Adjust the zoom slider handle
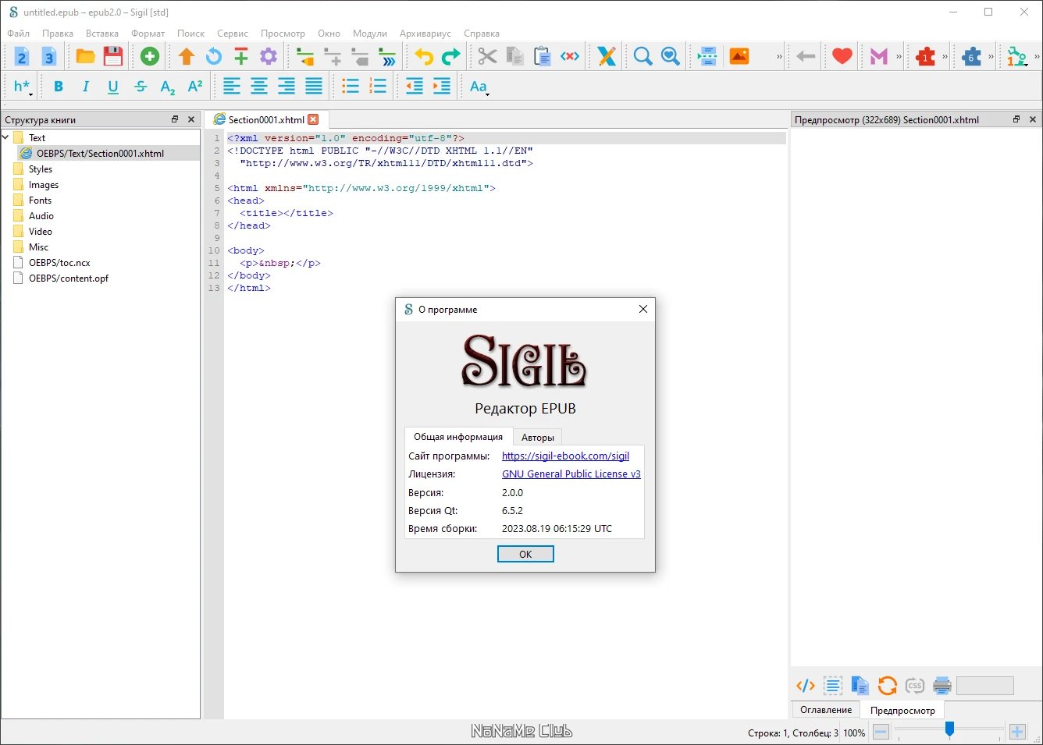Screen dimensions: 1043x745 point(949,729)
